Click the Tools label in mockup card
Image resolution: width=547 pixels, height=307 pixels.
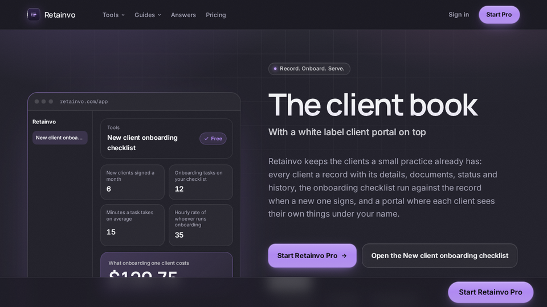point(113,128)
